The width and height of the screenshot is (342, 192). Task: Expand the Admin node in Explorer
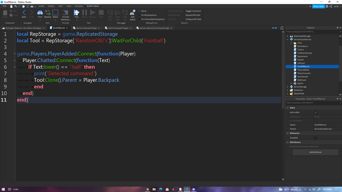291,83
